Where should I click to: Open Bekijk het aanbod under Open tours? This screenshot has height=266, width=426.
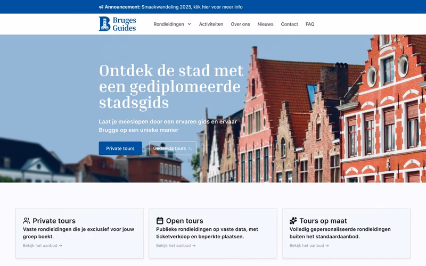pos(176,246)
